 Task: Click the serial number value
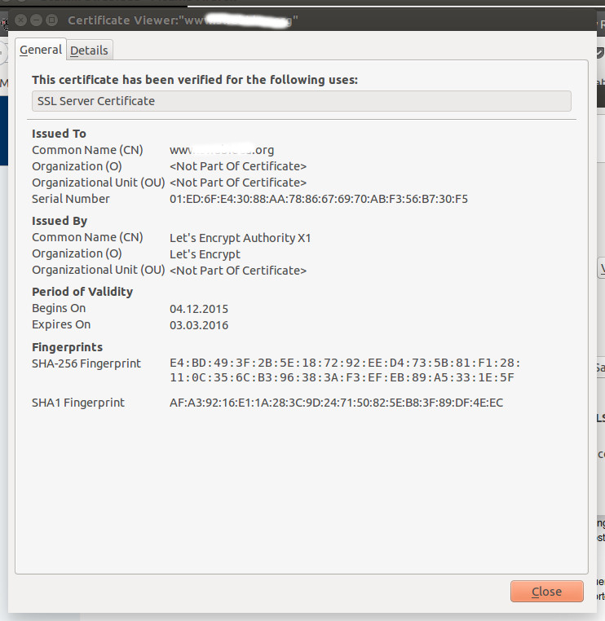click(318, 199)
